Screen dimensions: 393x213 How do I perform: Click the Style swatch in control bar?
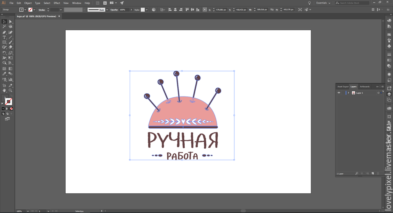[x=143, y=9]
